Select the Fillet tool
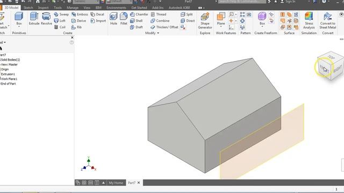This screenshot has width=344, height=193. (124, 19)
